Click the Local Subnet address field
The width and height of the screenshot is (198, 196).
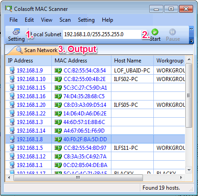pos(102,34)
